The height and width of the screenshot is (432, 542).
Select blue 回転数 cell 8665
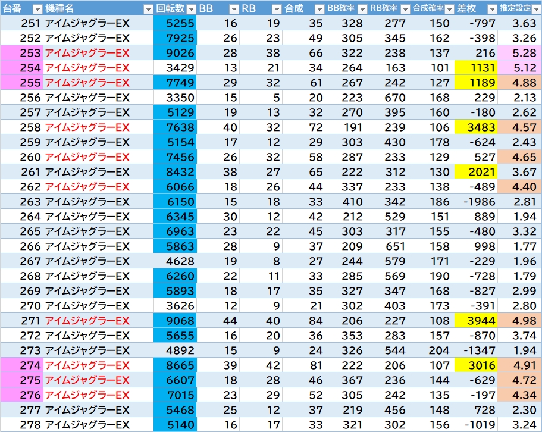[175, 365]
